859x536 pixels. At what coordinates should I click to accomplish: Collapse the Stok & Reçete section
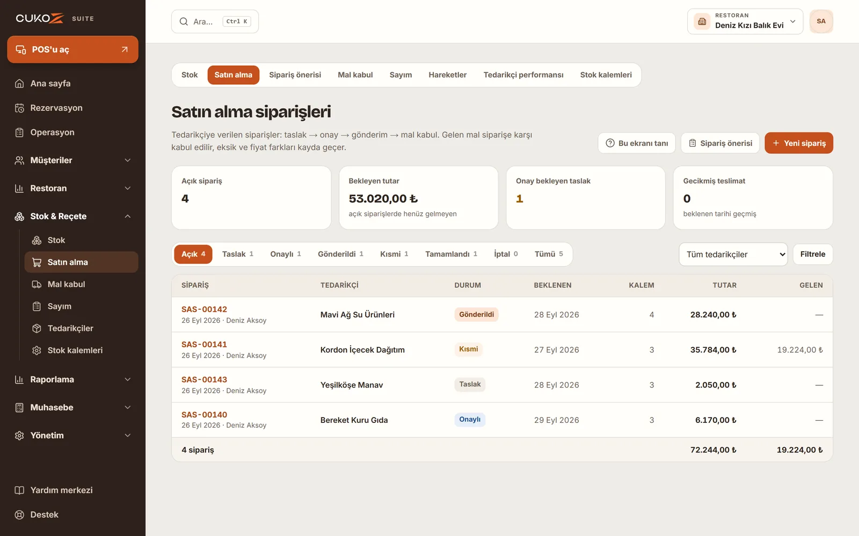coord(128,217)
